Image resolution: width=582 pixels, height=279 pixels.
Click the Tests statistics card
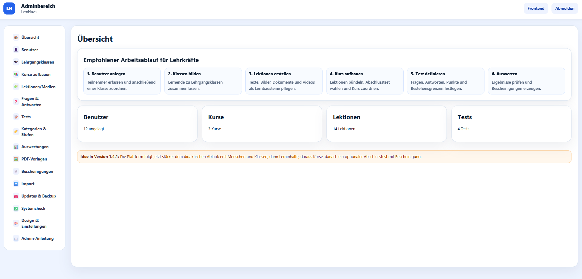pyautogui.click(x=511, y=124)
